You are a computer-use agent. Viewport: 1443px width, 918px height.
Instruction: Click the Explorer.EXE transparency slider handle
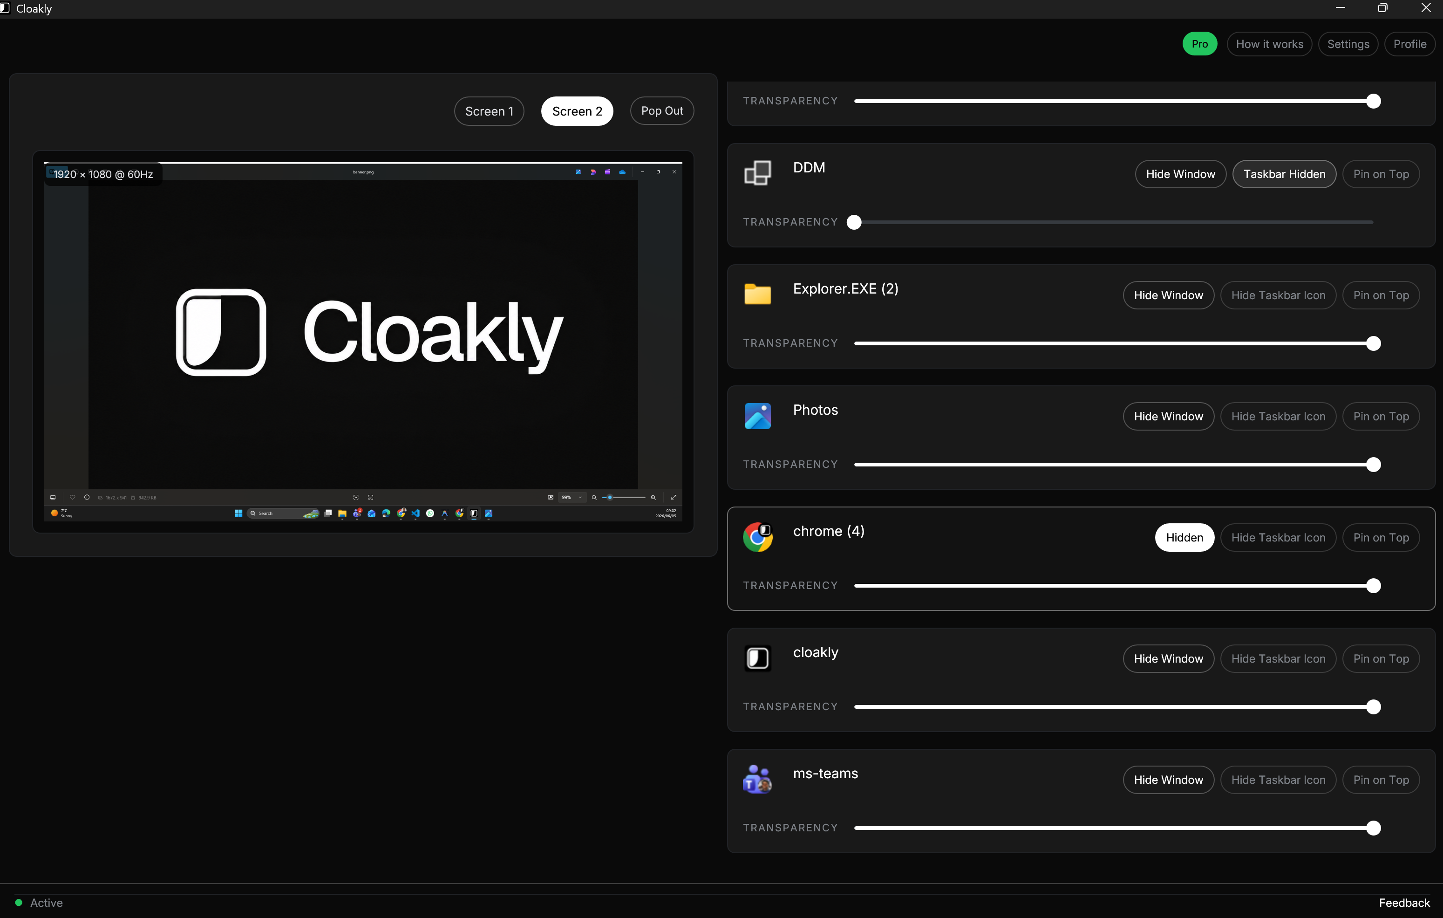(1374, 343)
